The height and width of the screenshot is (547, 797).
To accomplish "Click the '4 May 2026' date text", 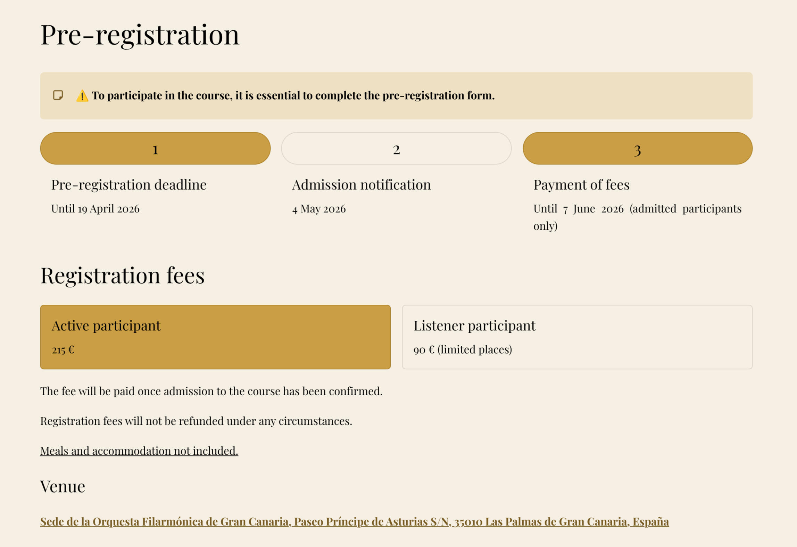I will pyautogui.click(x=319, y=209).
